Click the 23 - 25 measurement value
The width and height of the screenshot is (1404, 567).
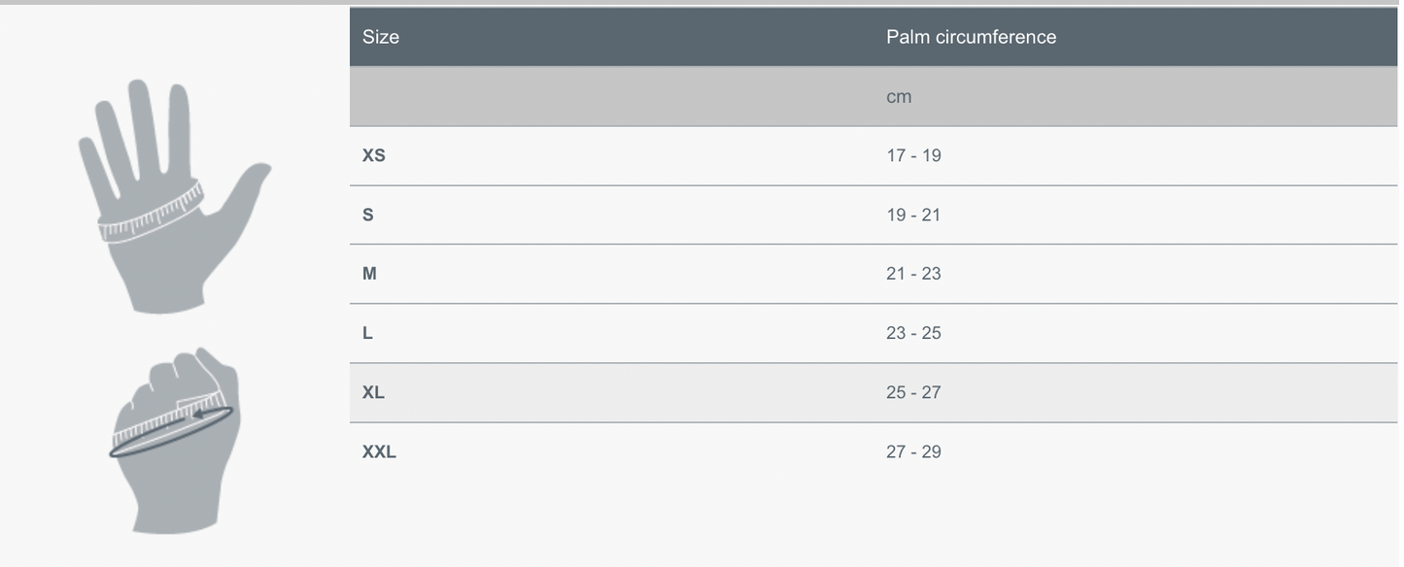[x=913, y=333]
